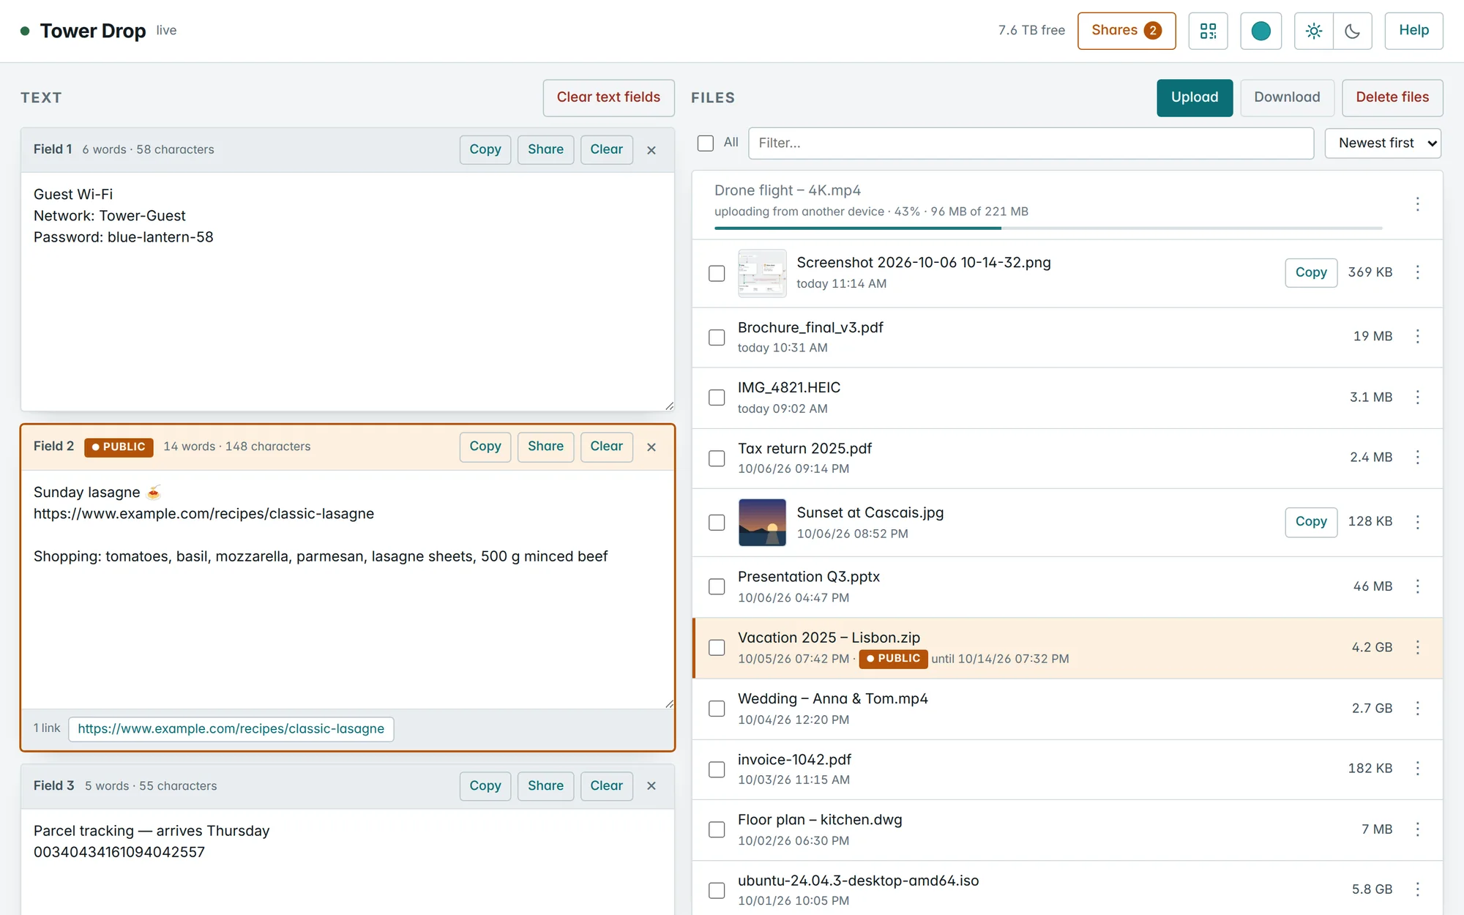Open more options for Drone flight upload
The height and width of the screenshot is (915, 1464).
[x=1417, y=204]
